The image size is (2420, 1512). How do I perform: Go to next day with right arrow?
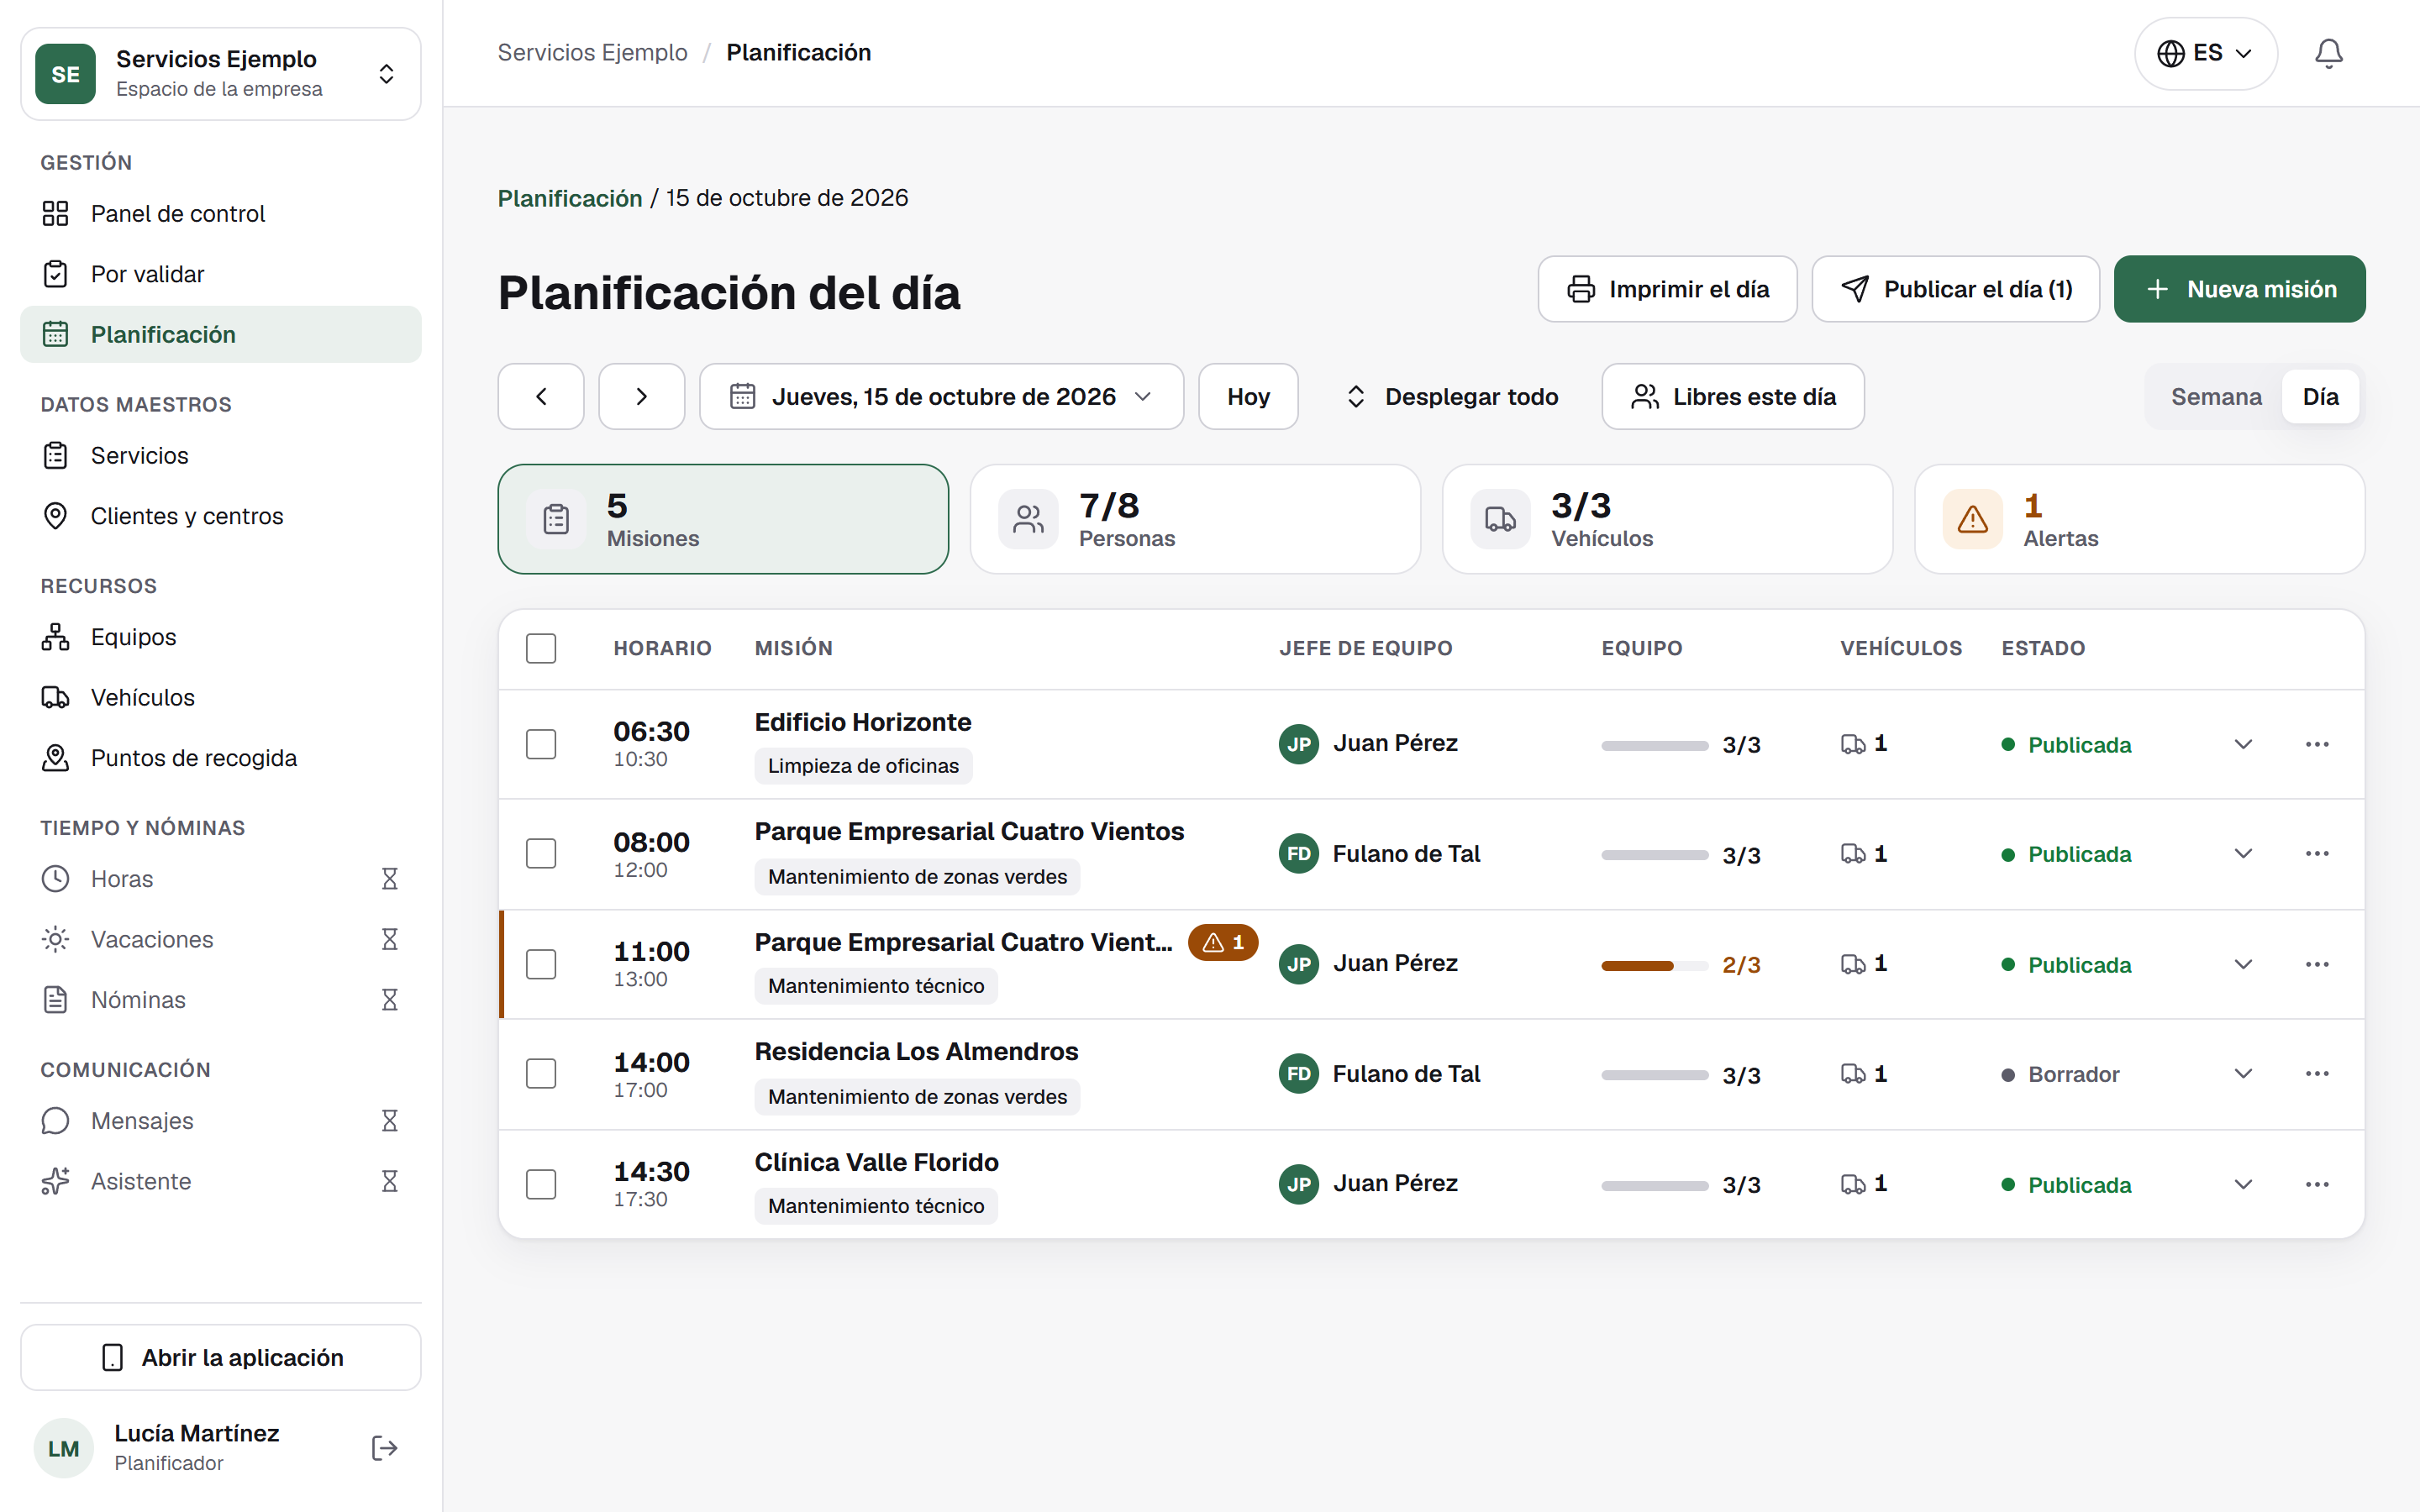641,396
